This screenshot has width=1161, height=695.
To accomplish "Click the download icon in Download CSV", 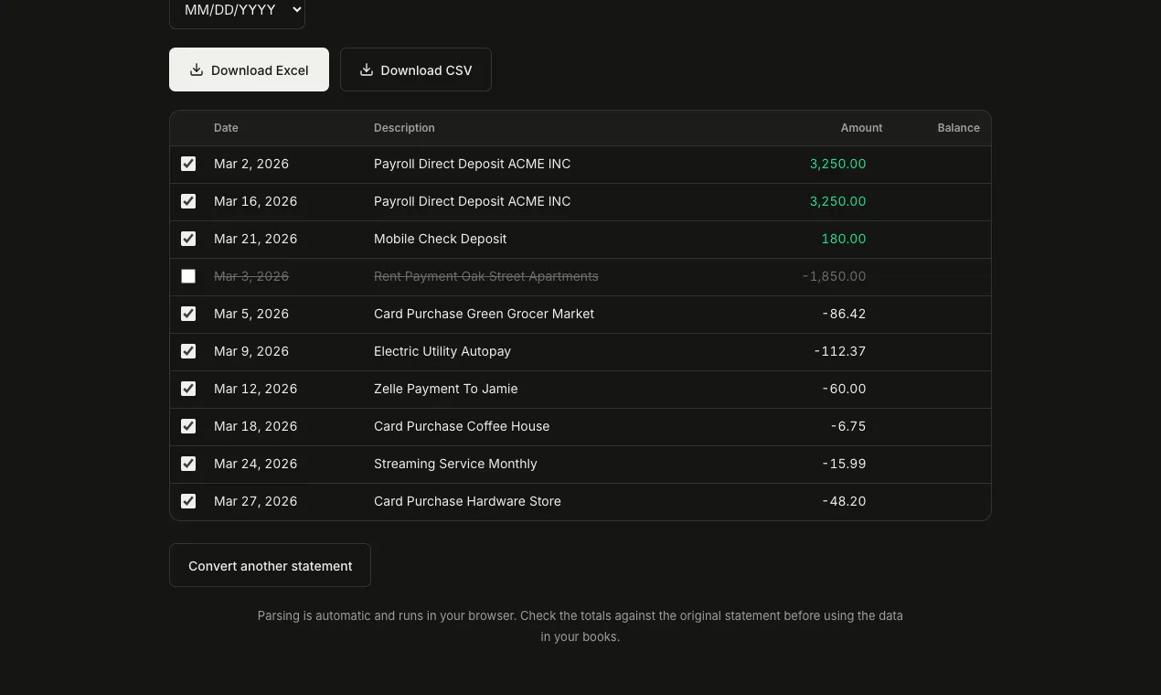I will 367,69.
